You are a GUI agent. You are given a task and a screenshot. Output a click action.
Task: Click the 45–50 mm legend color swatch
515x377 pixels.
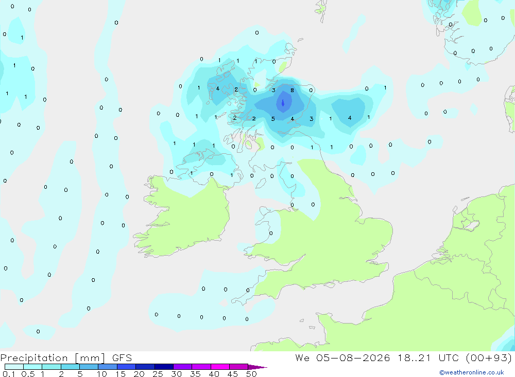tap(239, 367)
